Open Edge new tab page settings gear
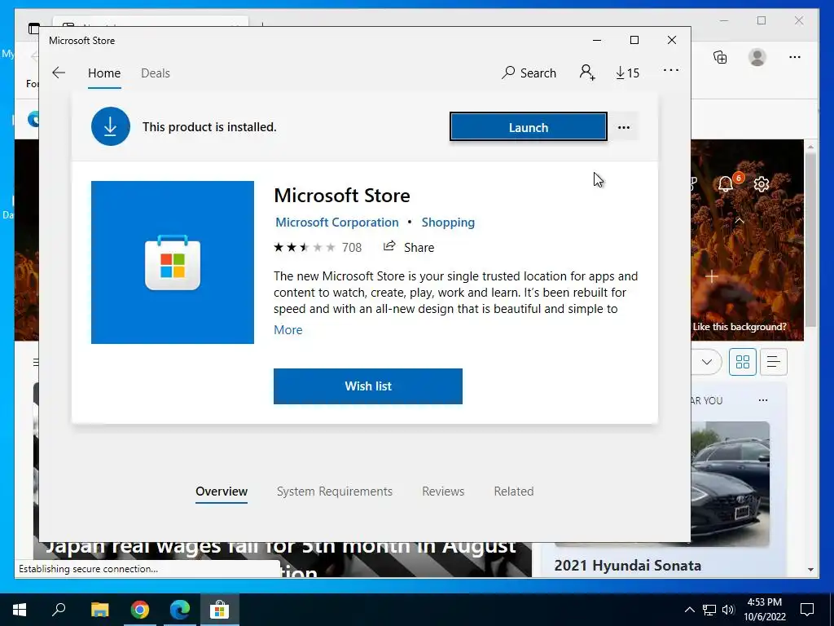Image resolution: width=834 pixels, height=626 pixels. 762,184
